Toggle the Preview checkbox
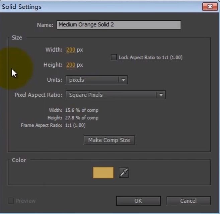 coord(11,201)
